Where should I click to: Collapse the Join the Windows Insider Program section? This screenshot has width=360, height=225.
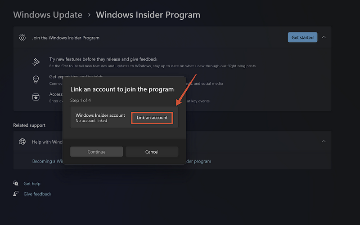click(324, 38)
